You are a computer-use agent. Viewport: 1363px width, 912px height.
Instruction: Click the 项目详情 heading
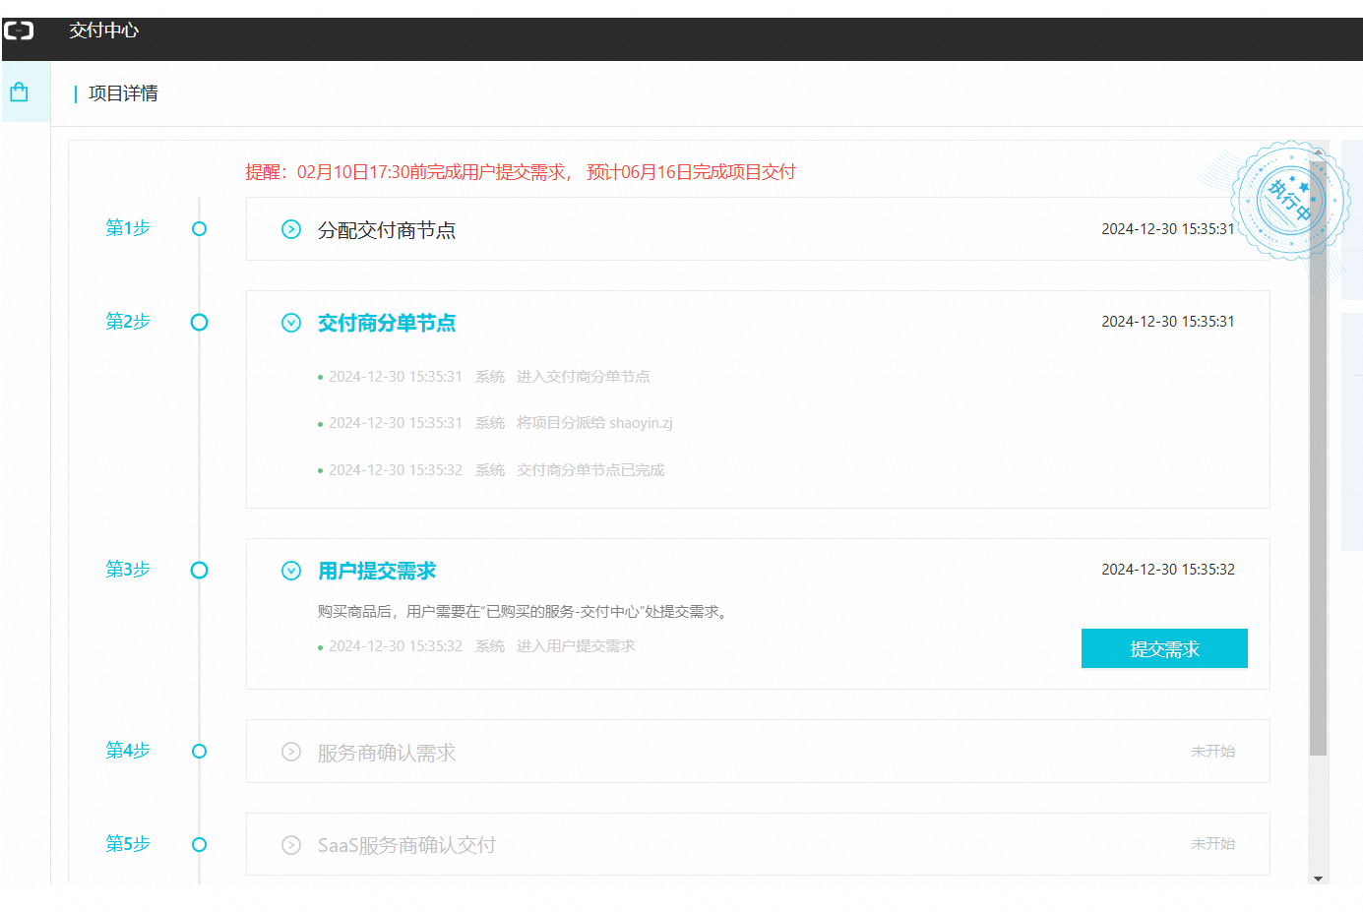coord(123,93)
